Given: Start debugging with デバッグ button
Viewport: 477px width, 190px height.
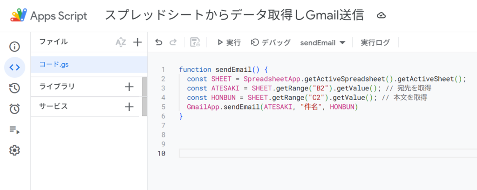Looking at the screenshot, I should [271, 42].
